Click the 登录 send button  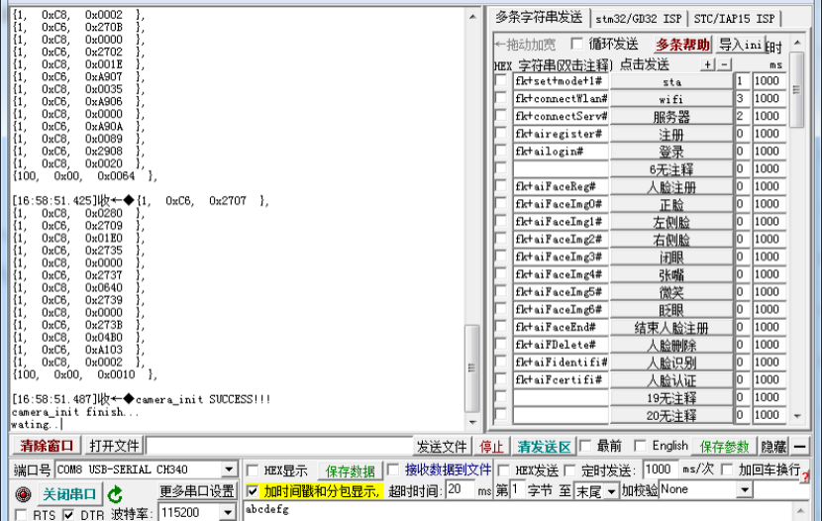(x=671, y=152)
